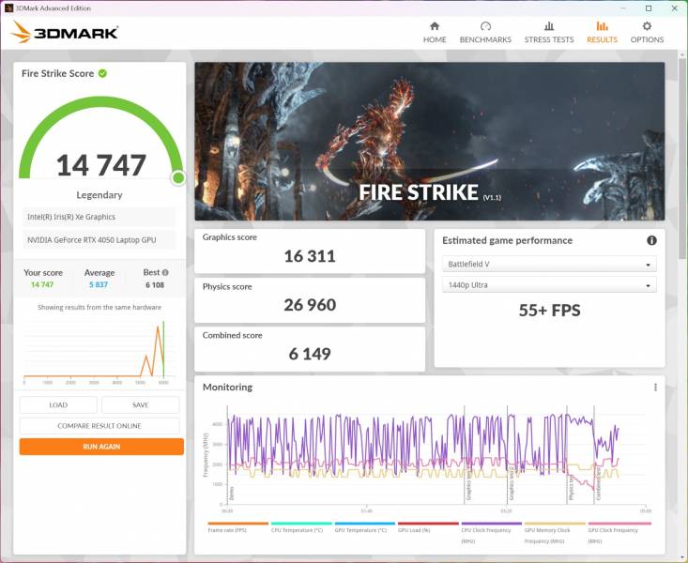
Task: Click the 3DMark logo
Action: coord(65,32)
